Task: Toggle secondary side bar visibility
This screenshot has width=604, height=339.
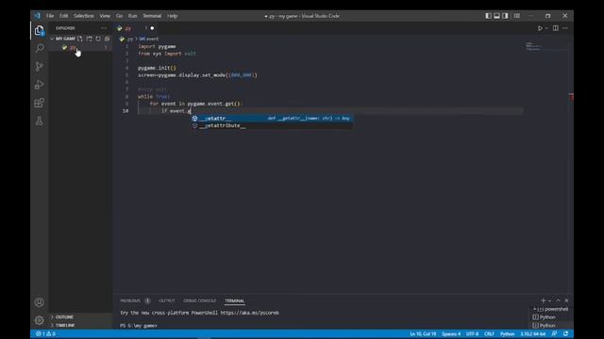Action: (505, 16)
